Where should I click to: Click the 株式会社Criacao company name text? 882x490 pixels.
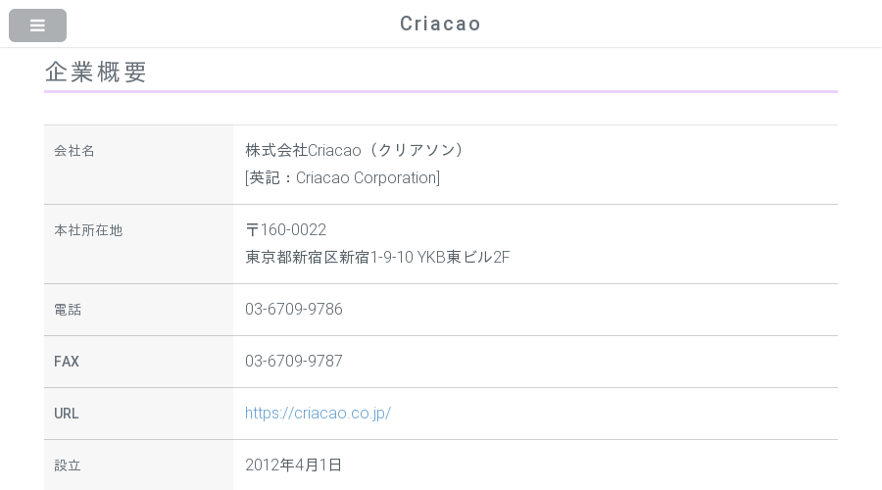(x=303, y=150)
